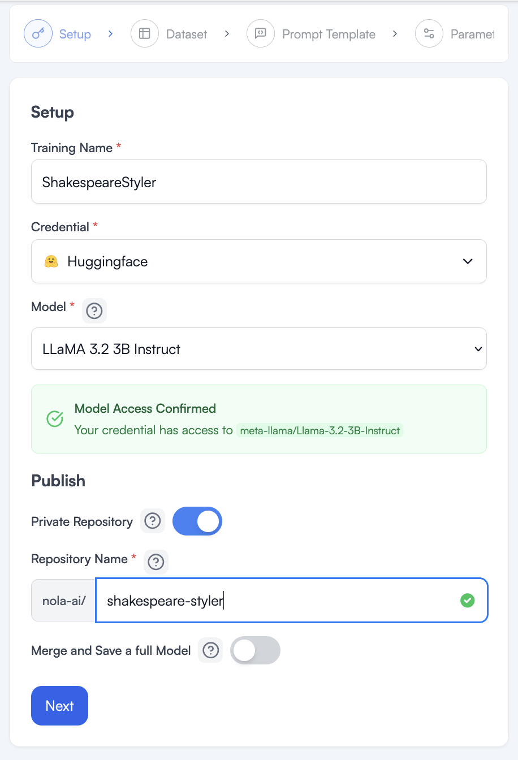The width and height of the screenshot is (518, 760).
Task: Switch to the Prompt Template step
Action: pos(329,34)
